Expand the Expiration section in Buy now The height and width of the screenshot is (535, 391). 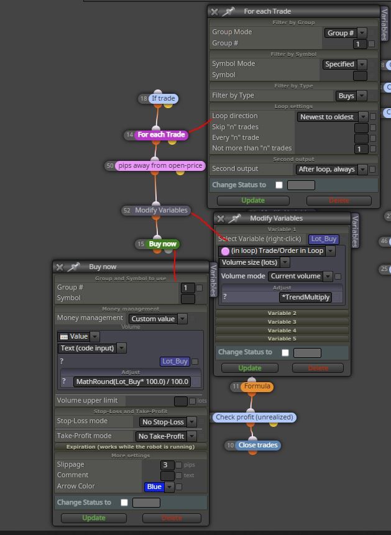[x=131, y=447]
